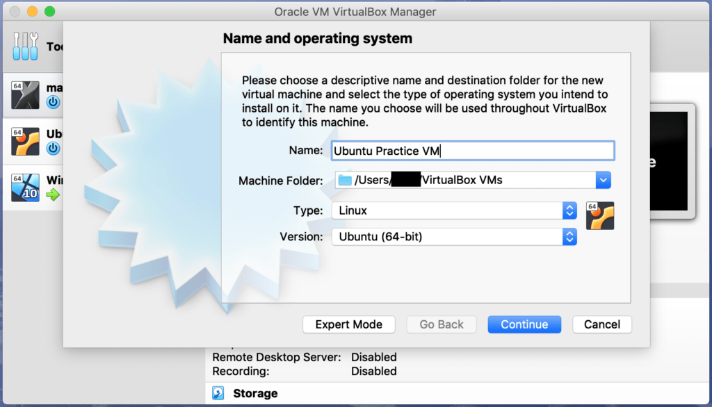Click the Remote Desktop Server Disabled value

(373, 357)
